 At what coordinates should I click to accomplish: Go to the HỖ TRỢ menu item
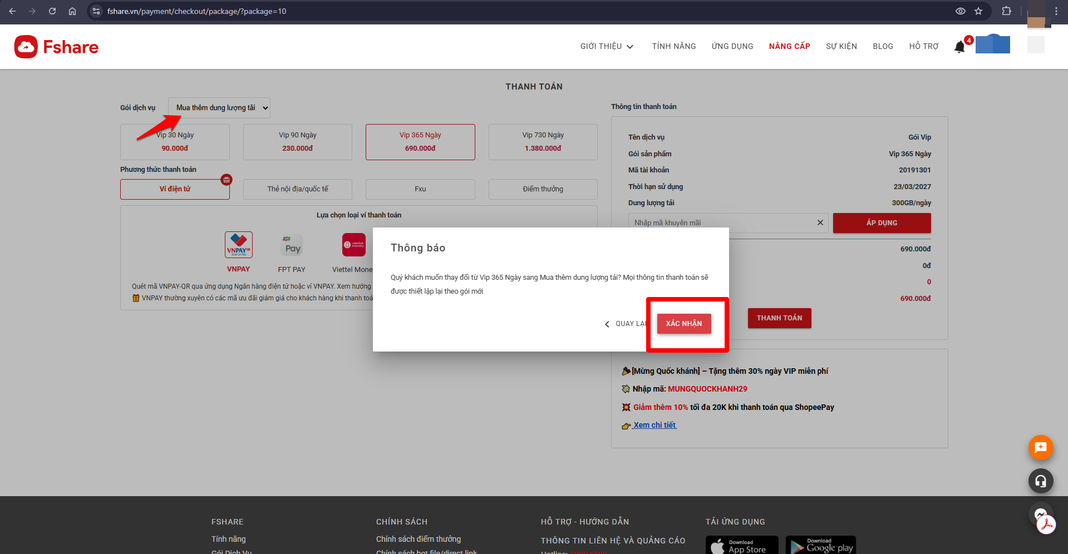point(923,46)
